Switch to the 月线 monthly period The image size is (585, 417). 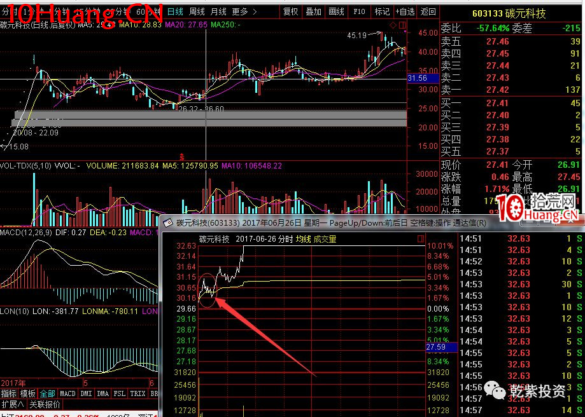tap(218, 12)
